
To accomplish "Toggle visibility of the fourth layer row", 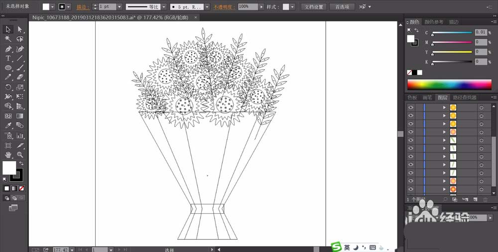I will (411, 132).
